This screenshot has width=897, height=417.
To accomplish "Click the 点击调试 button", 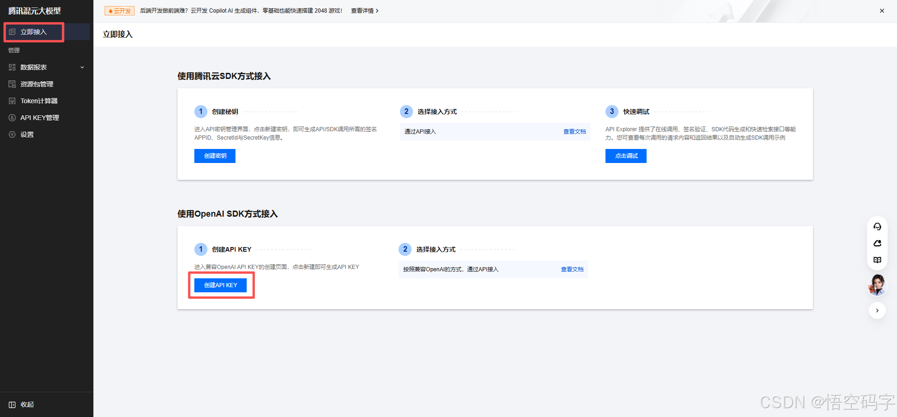I will (626, 156).
